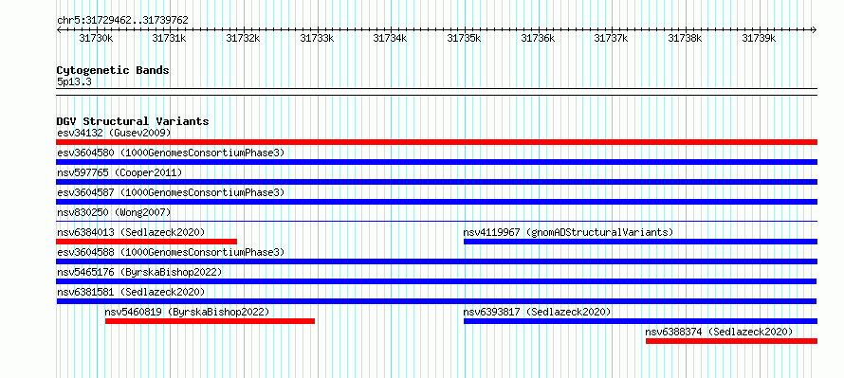
Task: Click the 31732k ruler tick label
Action: (243, 38)
